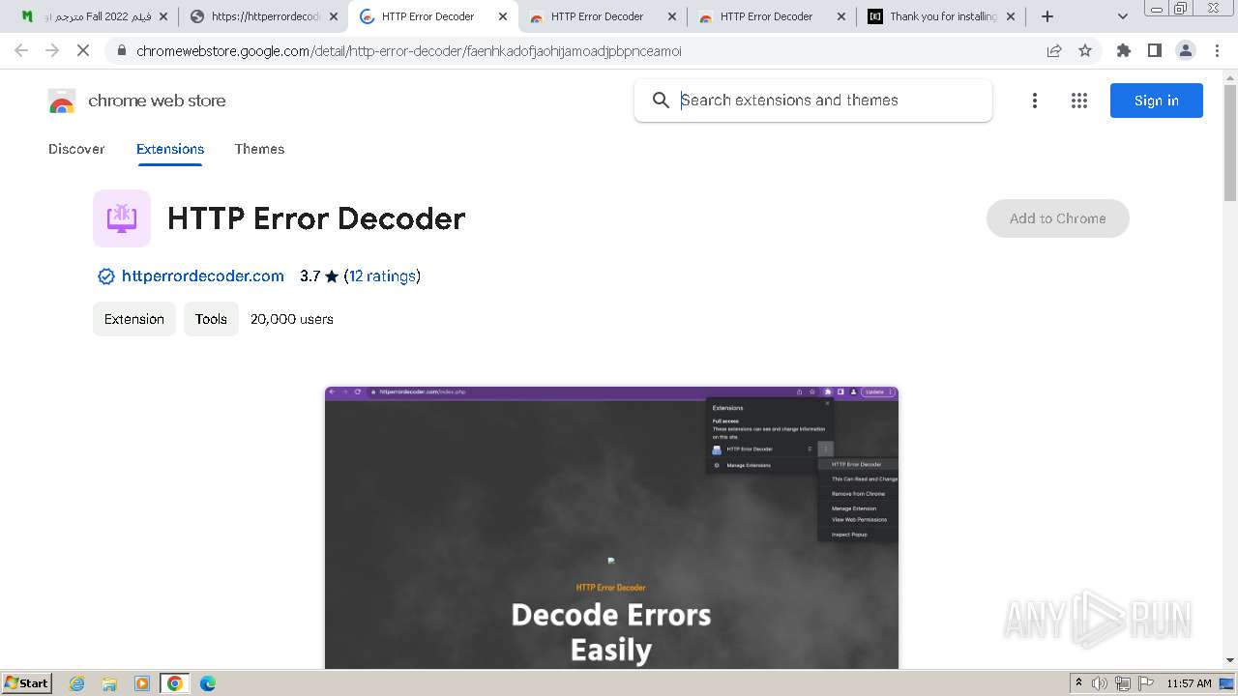Switch to the Fall 2022 tab
Image resolution: width=1238 pixels, height=696 pixels.
[93, 16]
